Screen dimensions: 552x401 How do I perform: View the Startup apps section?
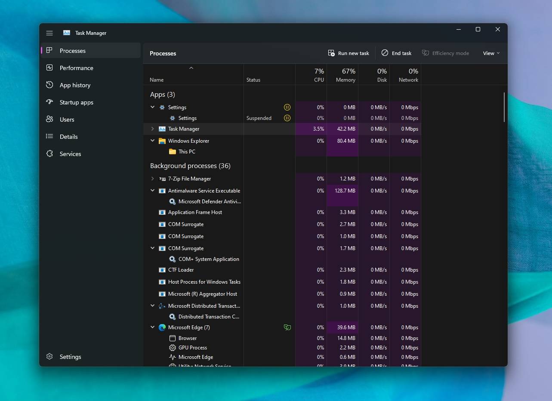49,102
